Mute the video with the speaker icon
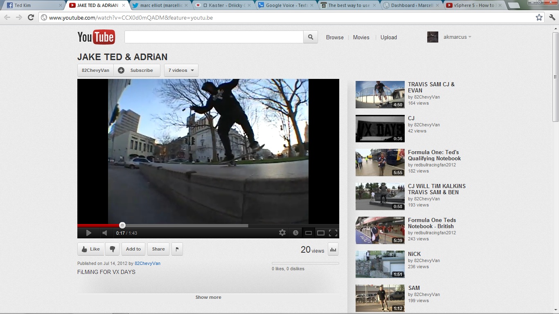559x314 pixels. pyautogui.click(x=105, y=233)
